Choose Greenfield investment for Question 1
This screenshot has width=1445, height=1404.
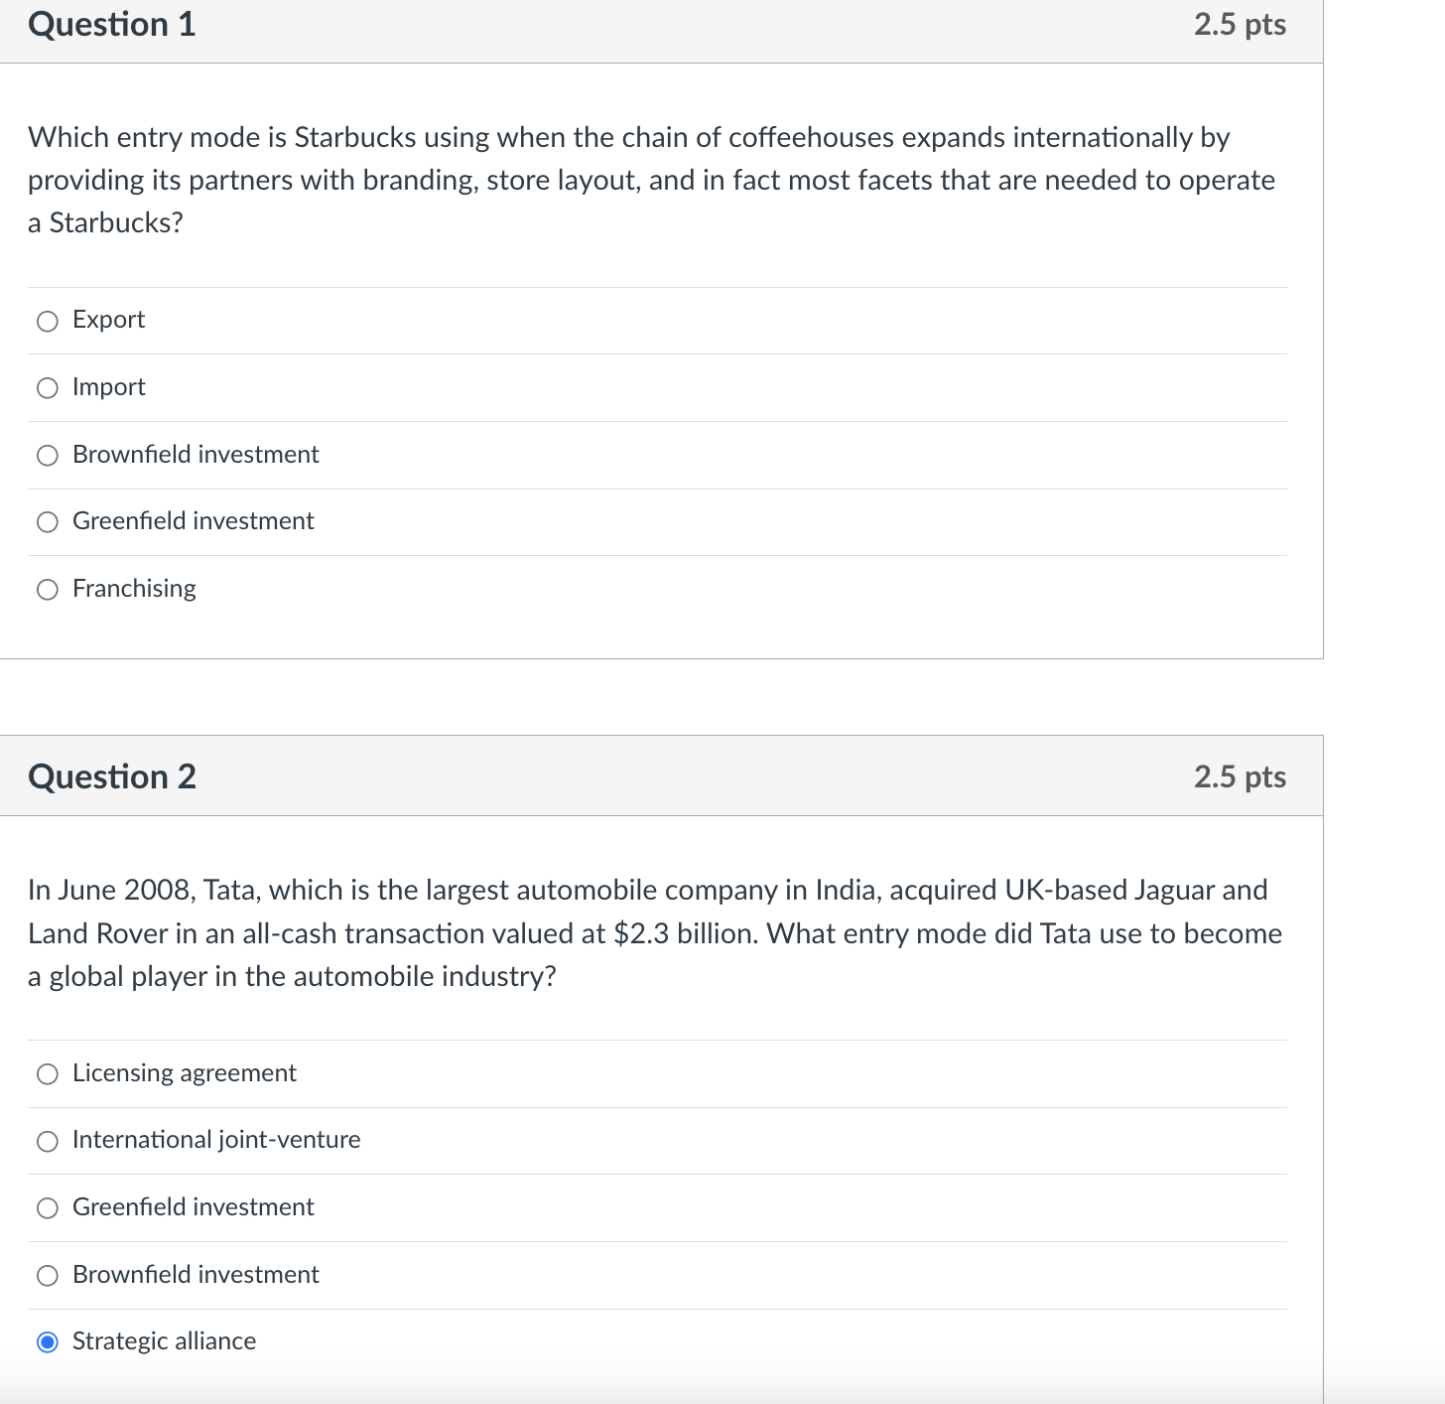(47, 521)
